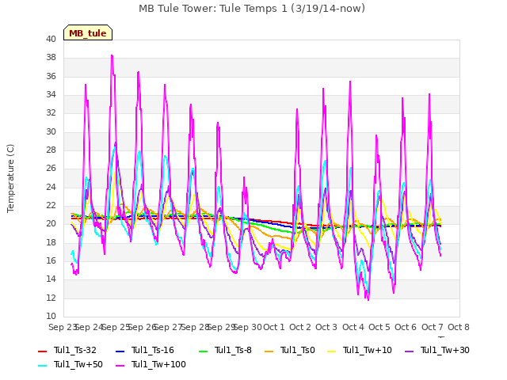Click the 40 y-axis tick label
The width and height of the screenshot is (507, 380).
[x=51, y=39]
